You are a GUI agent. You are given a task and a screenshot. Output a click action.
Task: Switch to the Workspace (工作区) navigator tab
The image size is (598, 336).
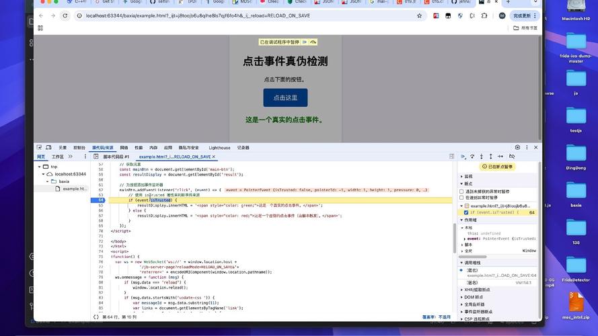coord(58,157)
